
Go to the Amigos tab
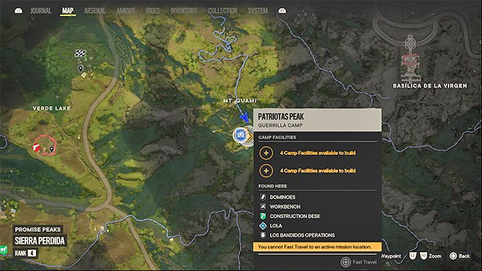coord(126,11)
